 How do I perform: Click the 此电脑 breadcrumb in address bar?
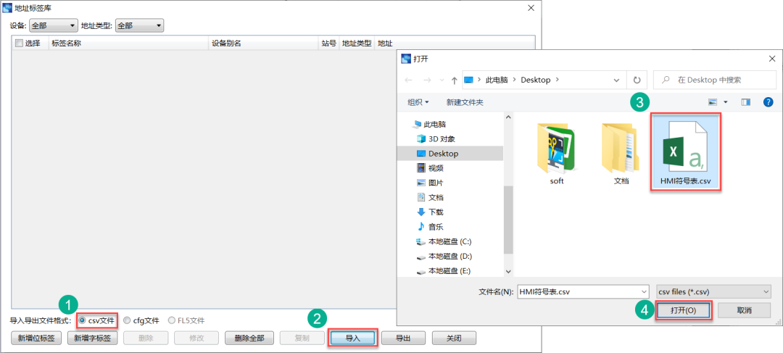point(496,80)
